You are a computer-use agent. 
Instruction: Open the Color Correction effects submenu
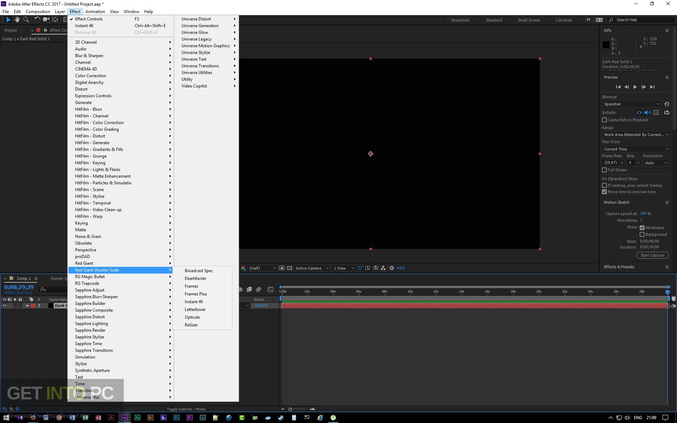(x=121, y=76)
